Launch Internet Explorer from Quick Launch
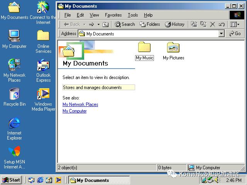Image resolution: width=247 pixels, height=185 pixels. click(40, 180)
